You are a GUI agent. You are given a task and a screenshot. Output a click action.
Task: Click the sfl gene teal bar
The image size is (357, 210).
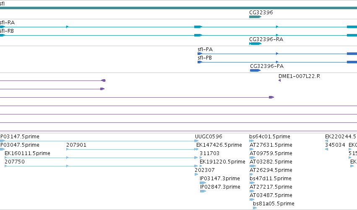click(x=179, y=8)
